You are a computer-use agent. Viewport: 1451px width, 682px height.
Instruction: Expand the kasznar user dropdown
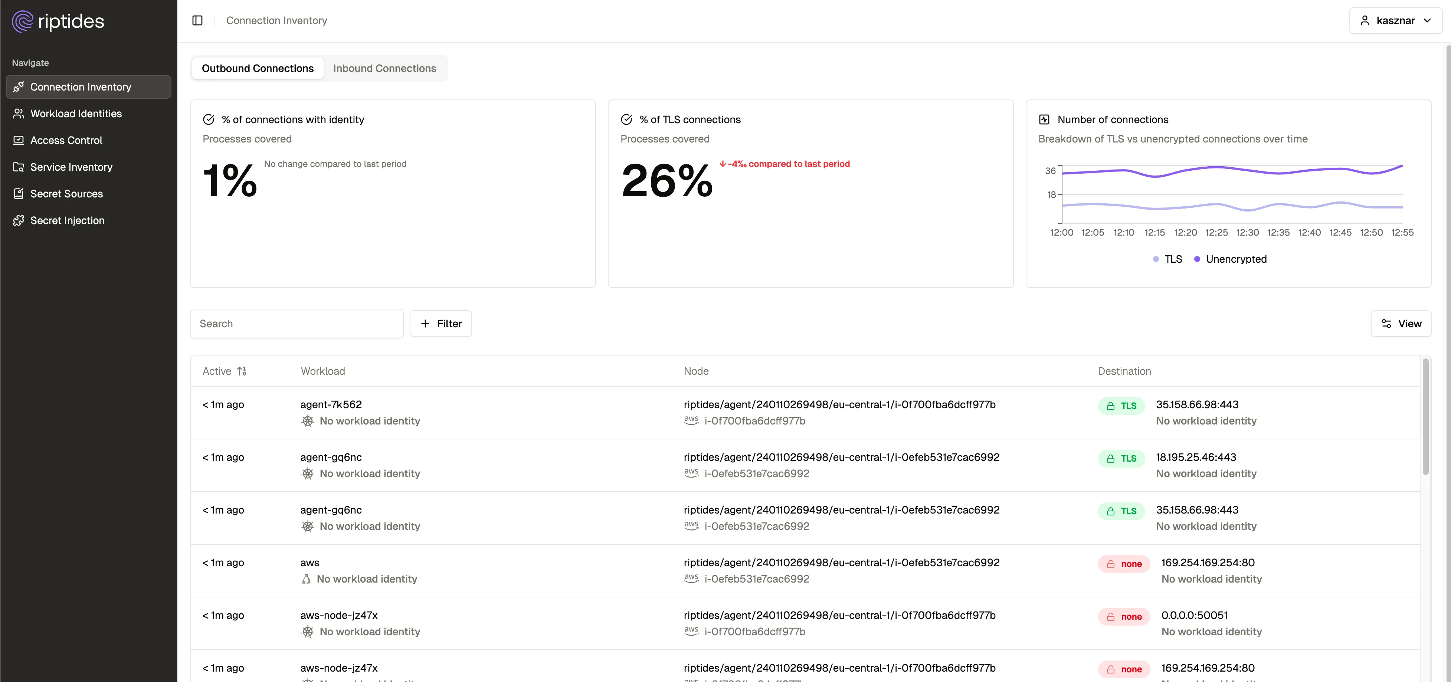pos(1395,21)
